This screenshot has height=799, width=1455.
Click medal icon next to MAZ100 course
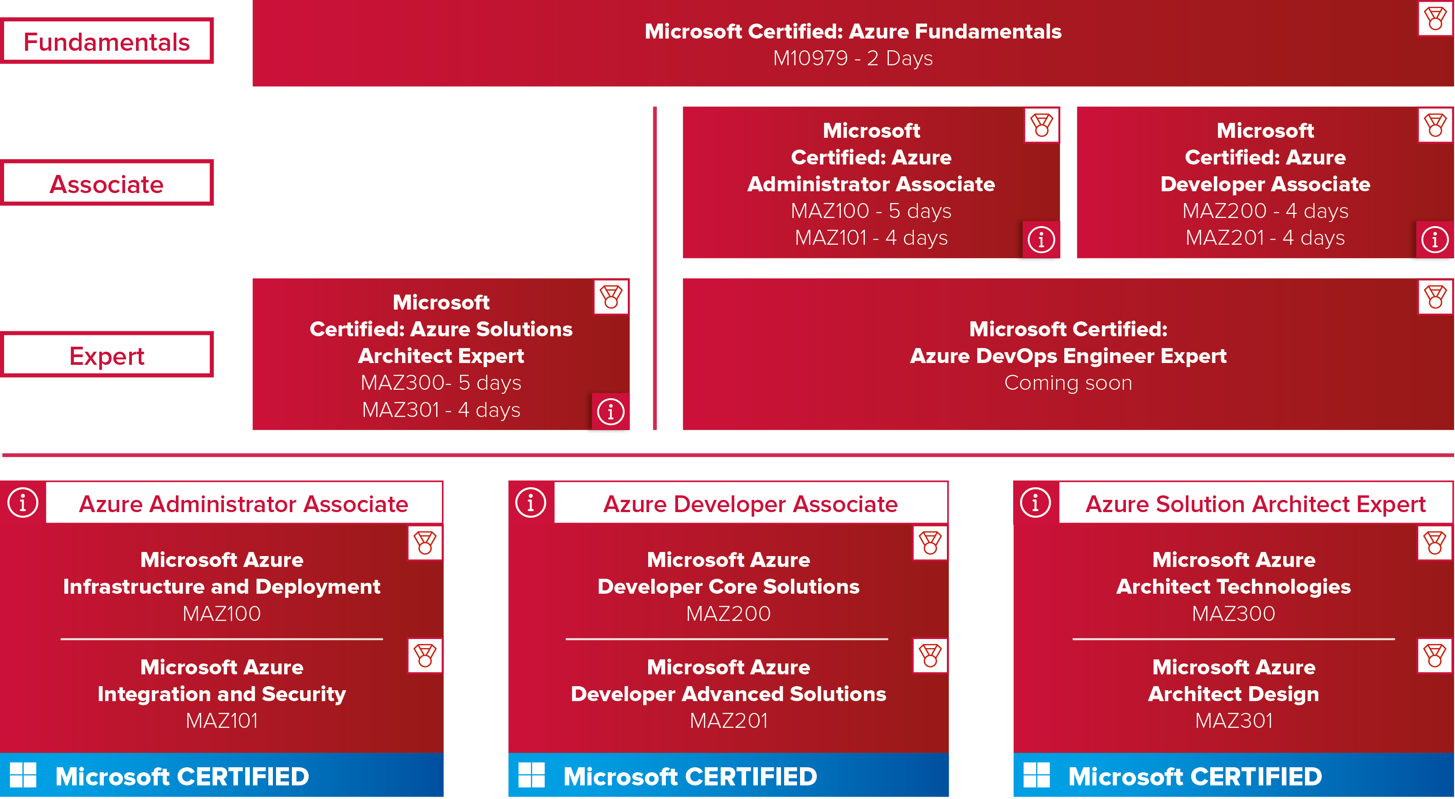pyautogui.click(x=425, y=542)
